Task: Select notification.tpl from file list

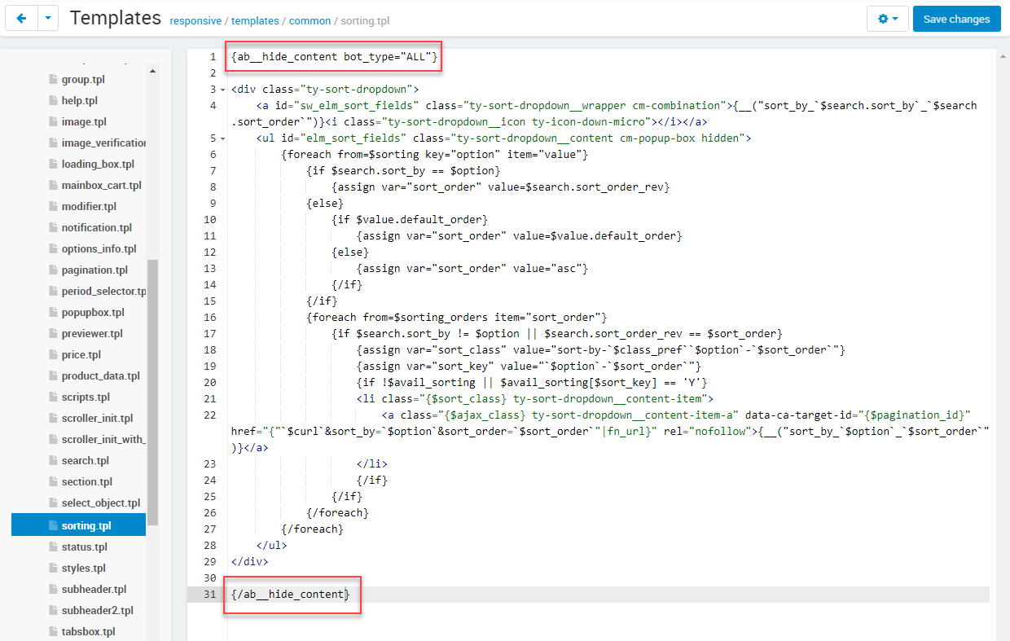Action: [x=96, y=228]
